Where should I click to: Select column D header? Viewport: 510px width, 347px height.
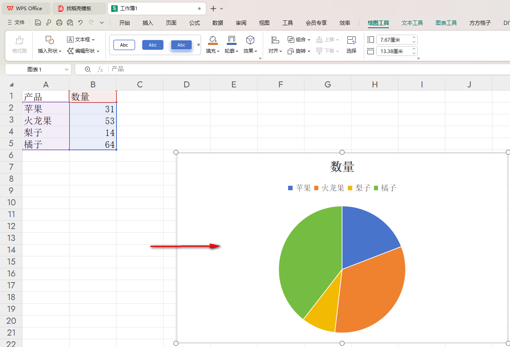pos(187,85)
